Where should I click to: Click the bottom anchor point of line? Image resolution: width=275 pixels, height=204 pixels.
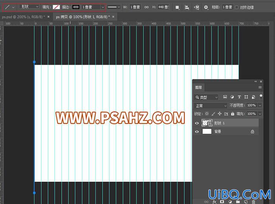coord(35,193)
